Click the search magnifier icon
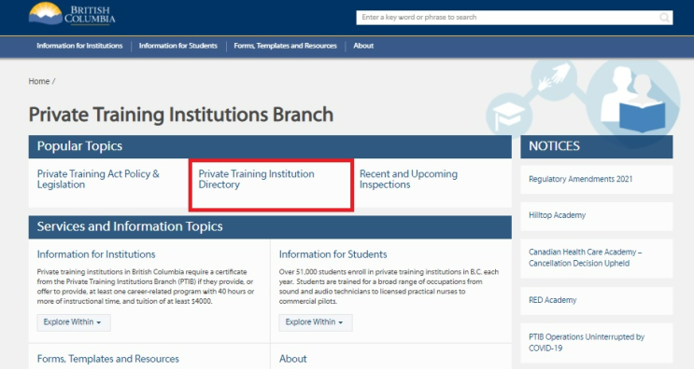The height and width of the screenshot is (369, 694). click(x=664, y=18)
